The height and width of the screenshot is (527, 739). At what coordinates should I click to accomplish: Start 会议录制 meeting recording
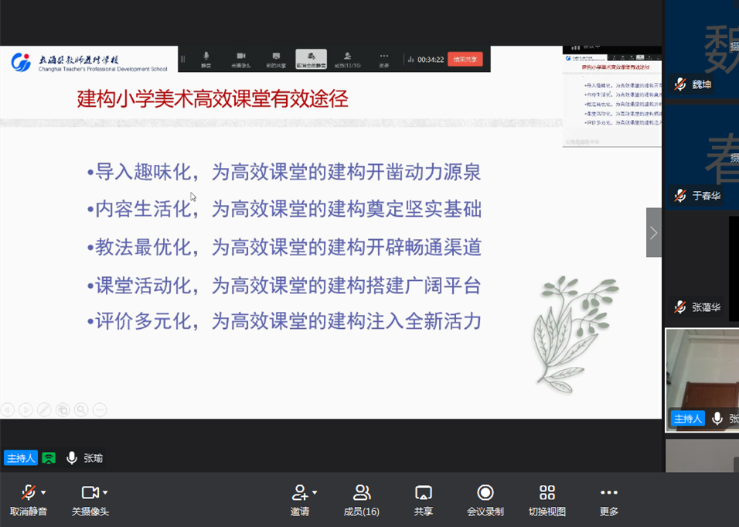485,500
